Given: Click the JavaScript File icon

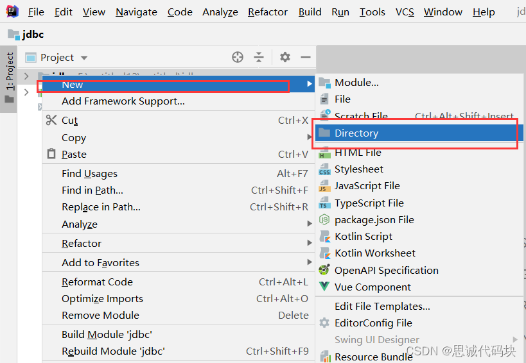Looking at the screenshot, I should 324,186.
